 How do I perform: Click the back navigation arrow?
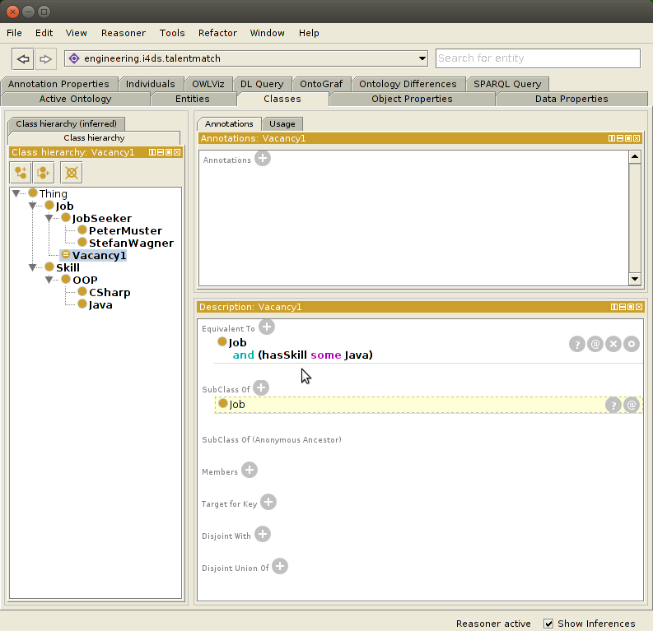point(24,58)
